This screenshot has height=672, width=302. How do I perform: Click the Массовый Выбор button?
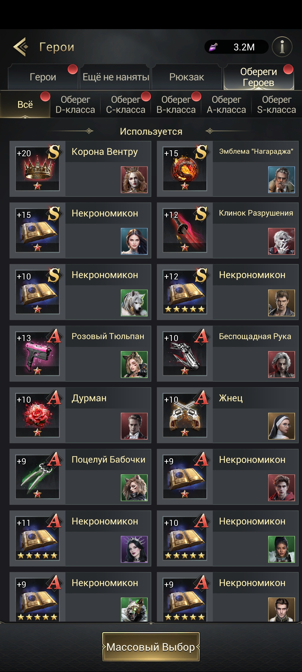(151, 647)
